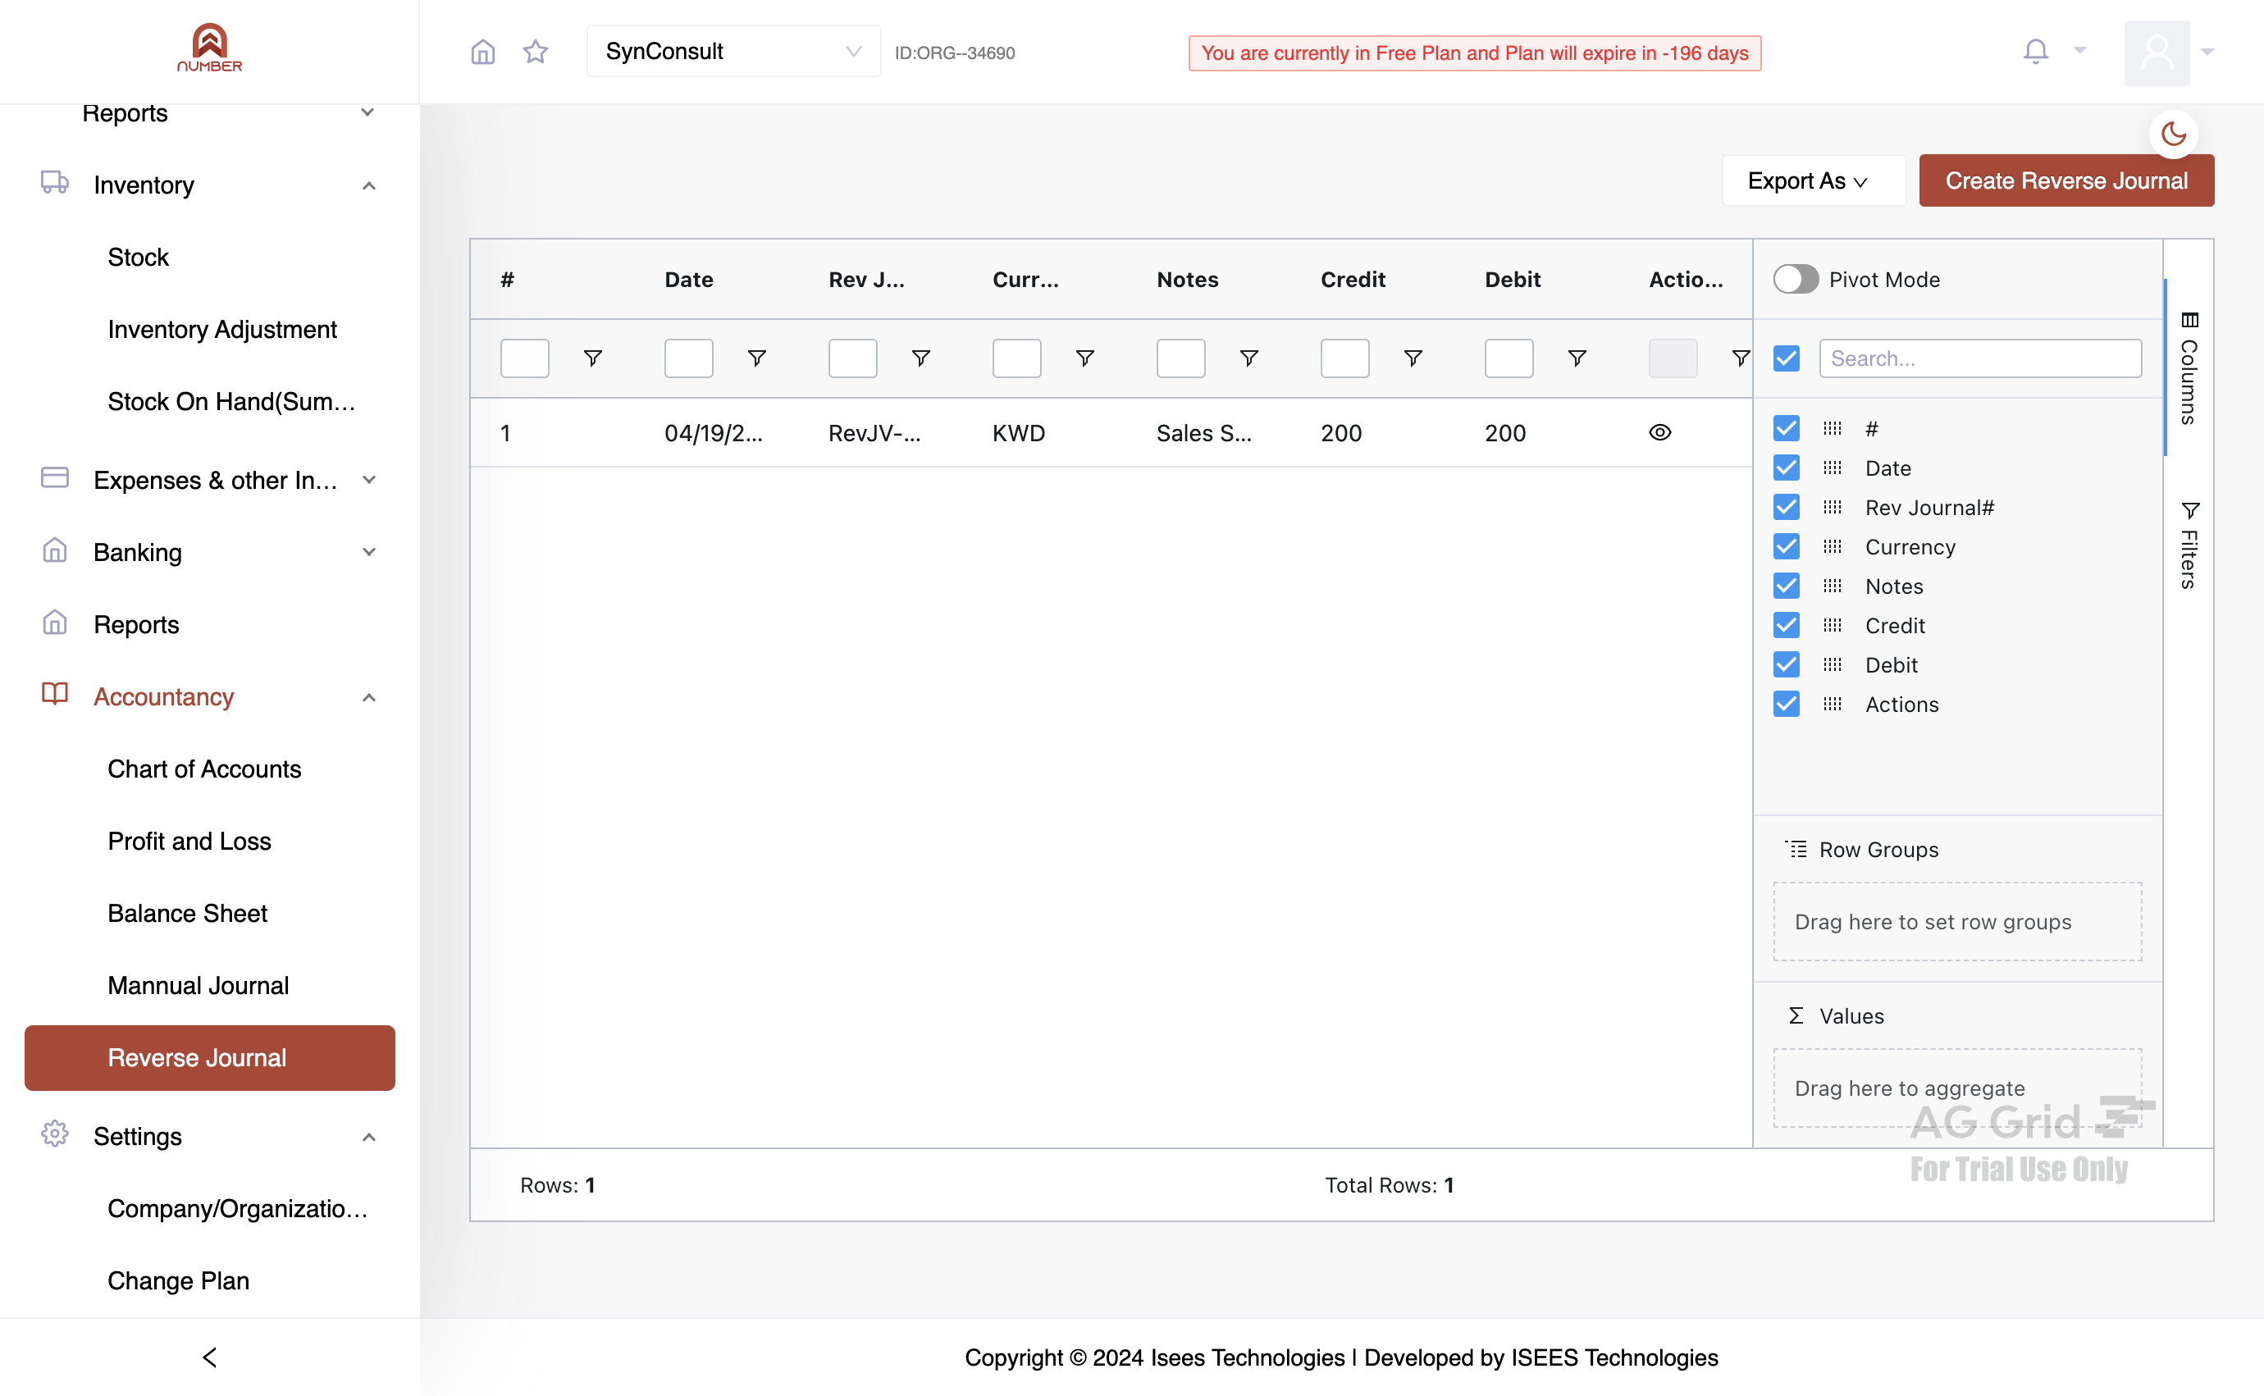Go to the home icon
This screenshot has height=1396, width=2264.
[483, 52]
